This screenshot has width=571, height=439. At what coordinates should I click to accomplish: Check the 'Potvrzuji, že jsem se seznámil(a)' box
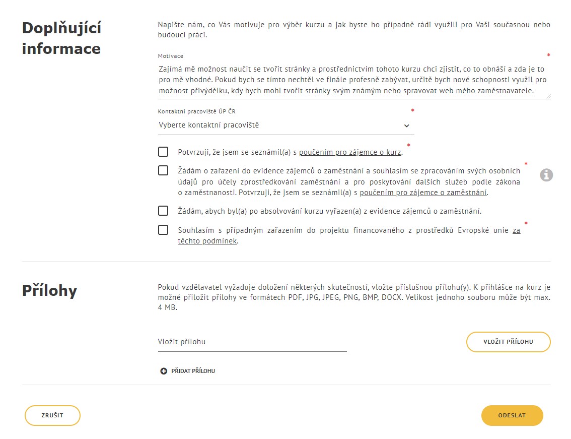tap(163, 152)
